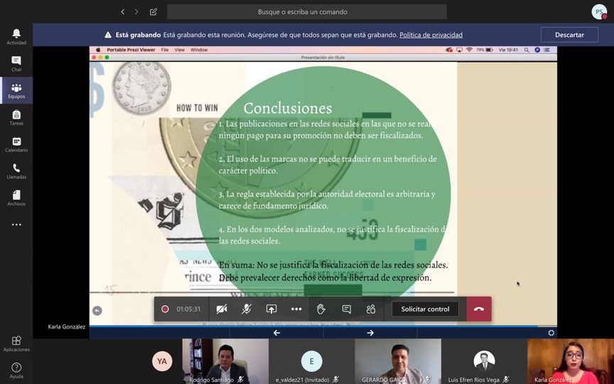Raise hand in the meeting toolbar

point(321,309)
